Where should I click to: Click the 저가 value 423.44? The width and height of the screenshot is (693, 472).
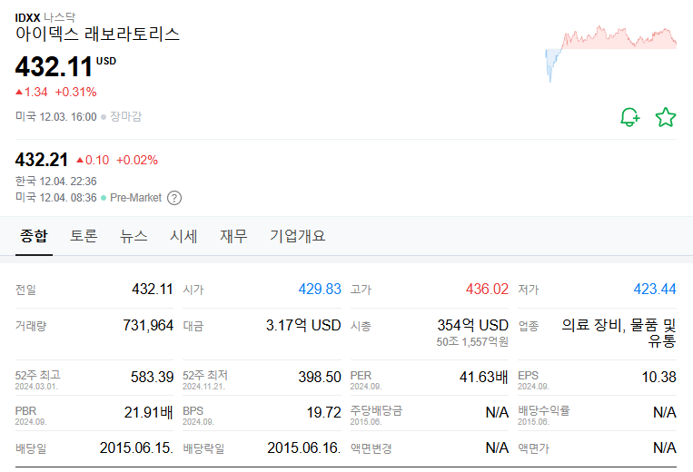click(655, 290)
